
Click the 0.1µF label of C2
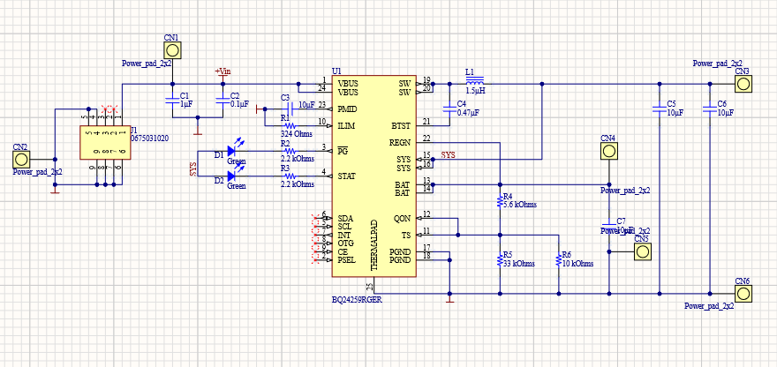(239, 104)
